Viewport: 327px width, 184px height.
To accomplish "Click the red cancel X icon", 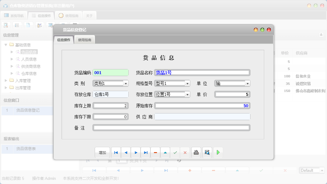I will click(185, 152).
